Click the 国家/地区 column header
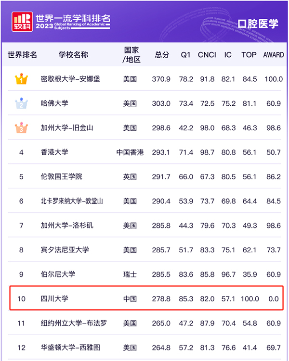Screen dimensions: 289x361 (131, 55)
